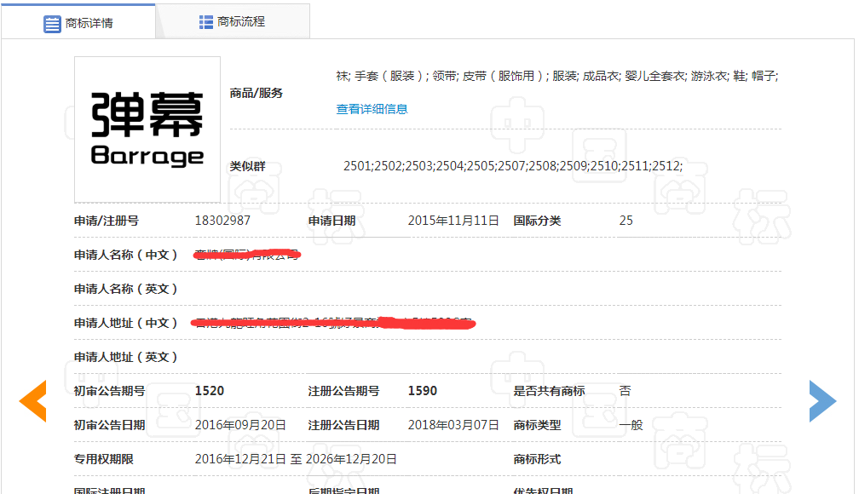
Task: Go to next trademark with blue arrow
Action: [822, 401]
